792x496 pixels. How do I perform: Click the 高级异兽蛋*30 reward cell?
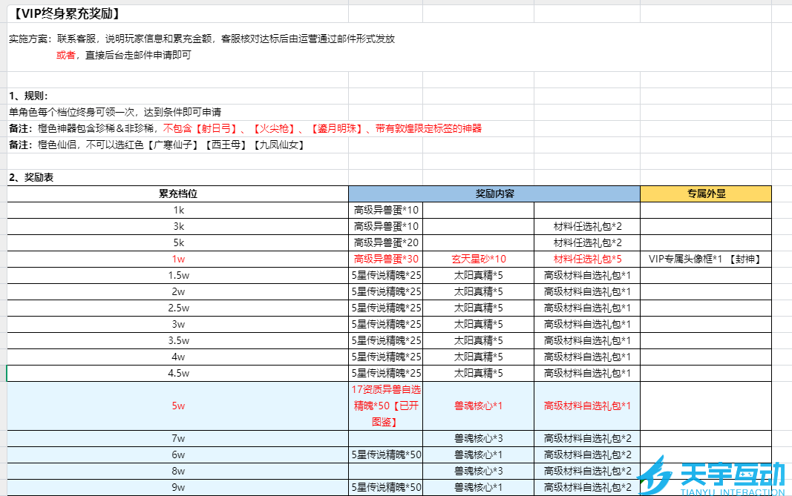(x=386, y=259)
